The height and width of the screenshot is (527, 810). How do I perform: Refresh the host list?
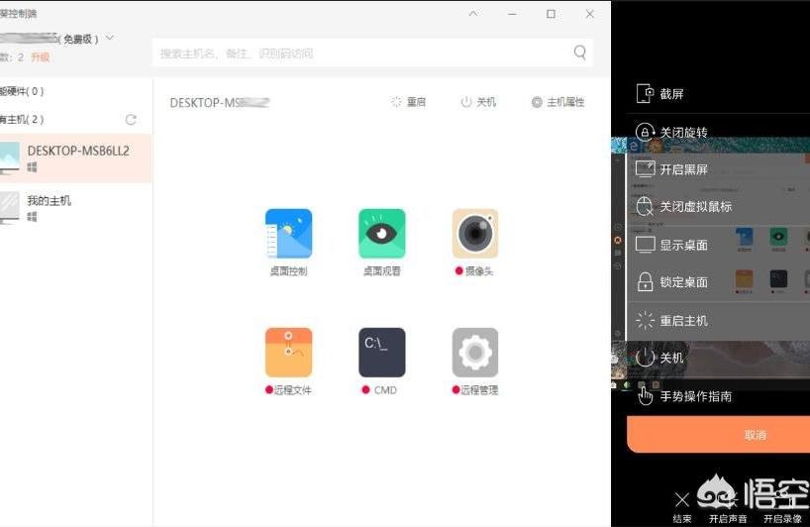131,120
